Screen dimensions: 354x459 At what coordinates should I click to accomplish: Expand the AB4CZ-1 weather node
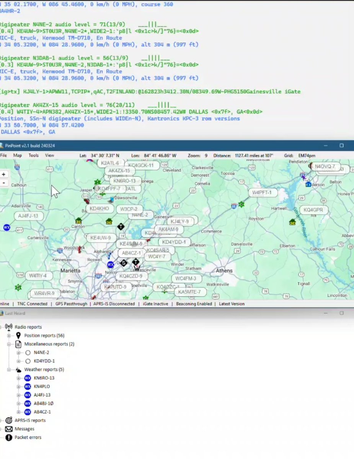18,412
